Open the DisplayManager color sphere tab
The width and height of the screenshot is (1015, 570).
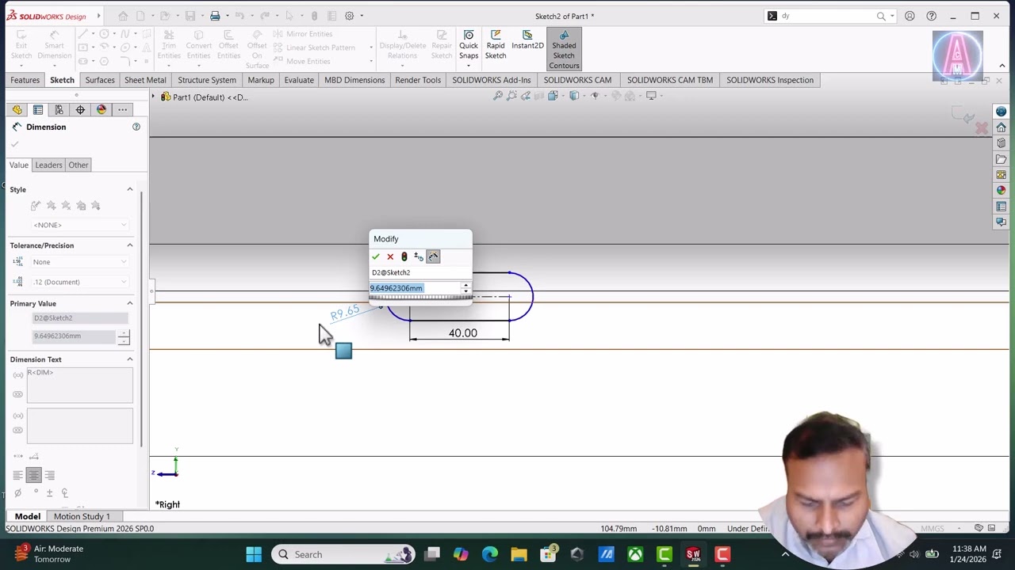tap(101, 110)
